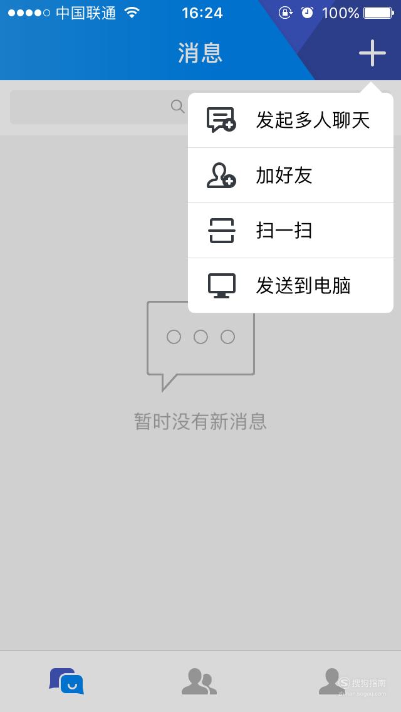Image resolution: width=401 pixels, height=712 pixels.
Task: Tap the battery indicator in status bar
Action: 379,13
